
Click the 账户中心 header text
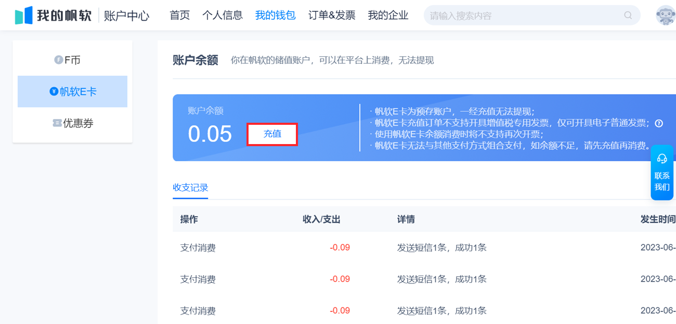tap(126, 16)
